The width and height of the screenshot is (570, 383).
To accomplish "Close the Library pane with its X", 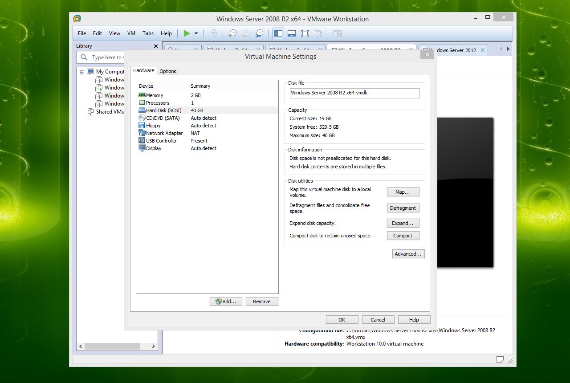I will [x=156, y=46].
